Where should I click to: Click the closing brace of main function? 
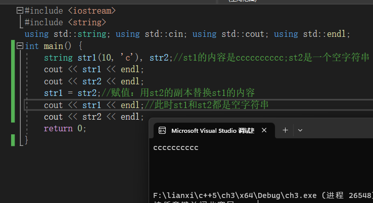26,140
